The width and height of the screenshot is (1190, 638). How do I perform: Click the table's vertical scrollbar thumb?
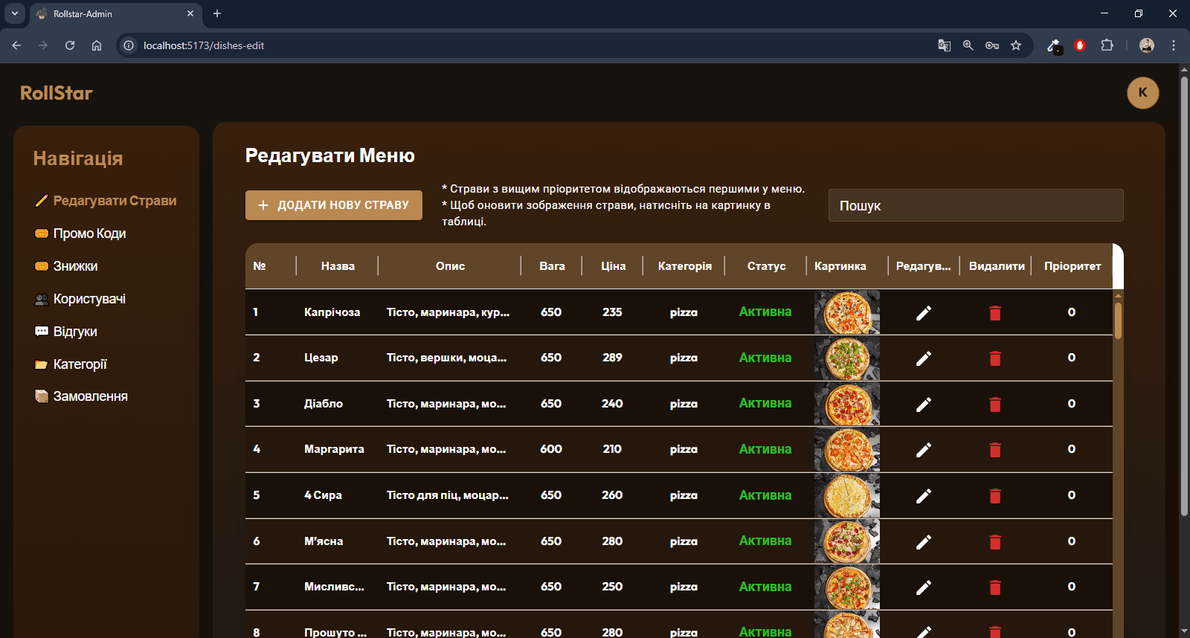(1118, 320)
